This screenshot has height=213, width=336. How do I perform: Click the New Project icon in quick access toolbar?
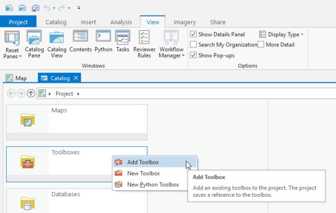9,8
